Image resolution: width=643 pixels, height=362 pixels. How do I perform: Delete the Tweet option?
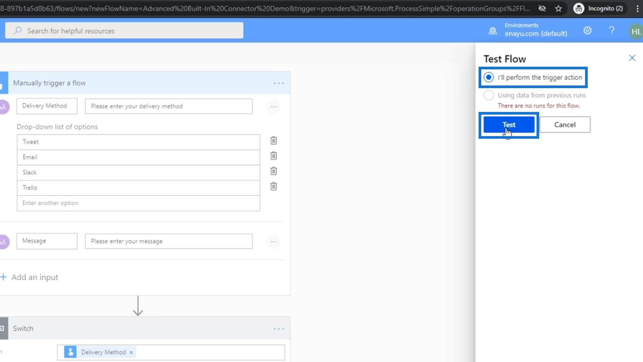point(273,141)
